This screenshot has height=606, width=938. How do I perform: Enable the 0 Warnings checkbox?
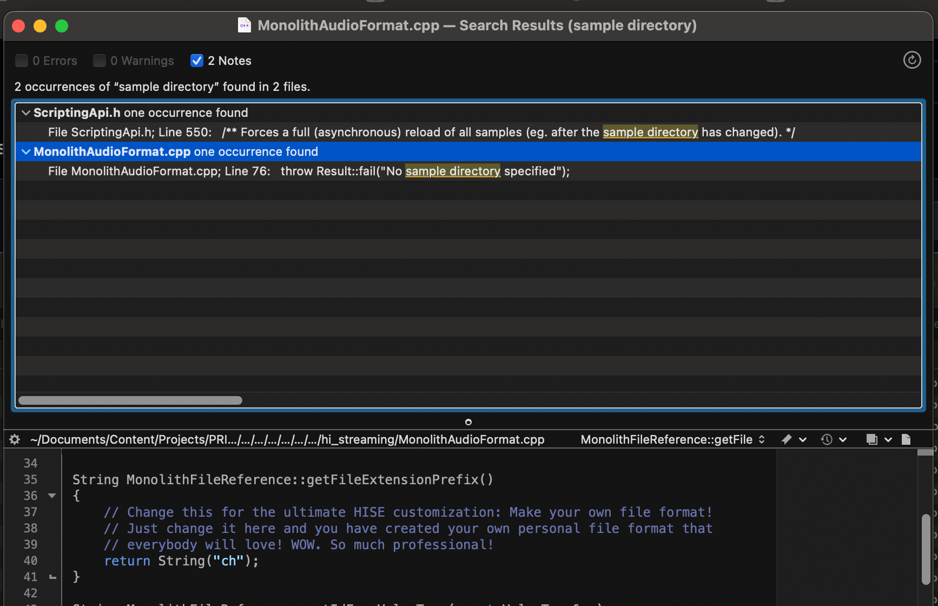tap(100, 61)
